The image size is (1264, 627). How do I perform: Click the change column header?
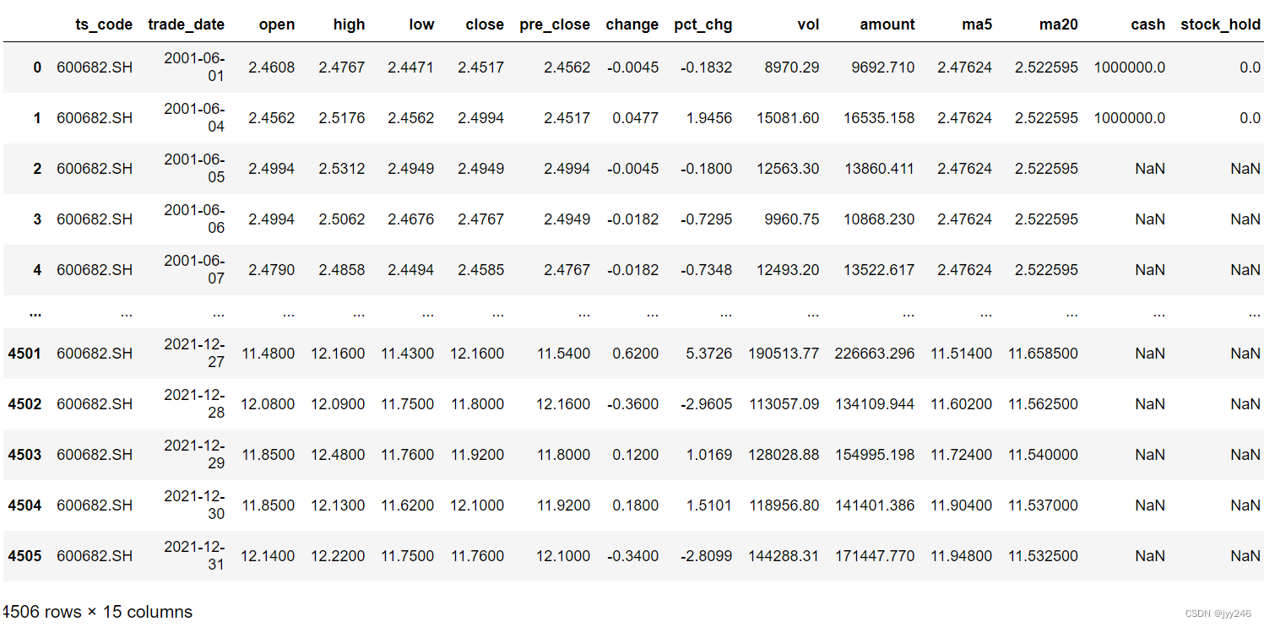click(632, 24)
